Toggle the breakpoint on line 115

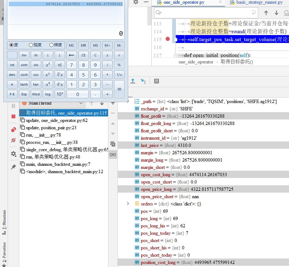(168, 39)
